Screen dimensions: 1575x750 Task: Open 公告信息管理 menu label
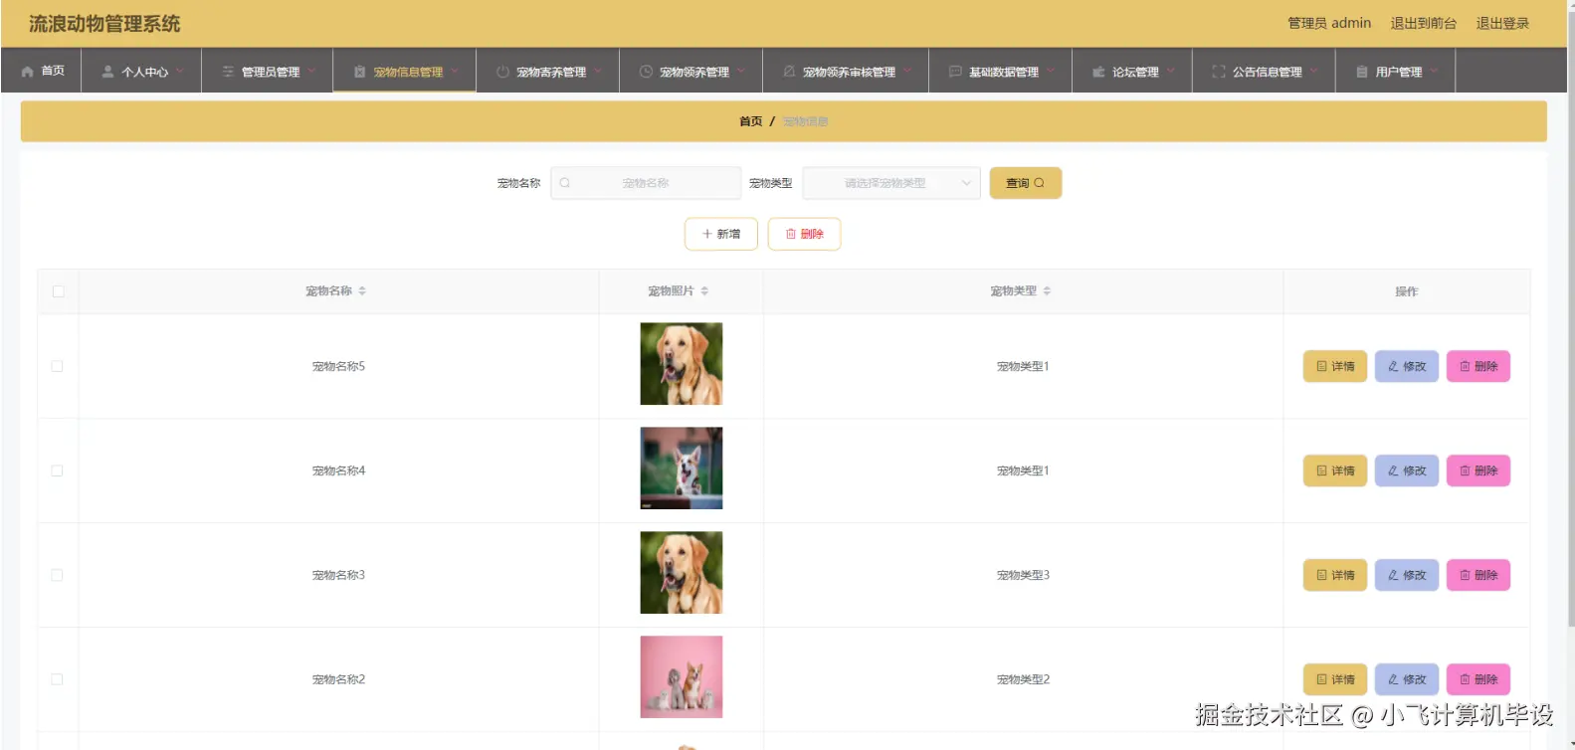1267,73
